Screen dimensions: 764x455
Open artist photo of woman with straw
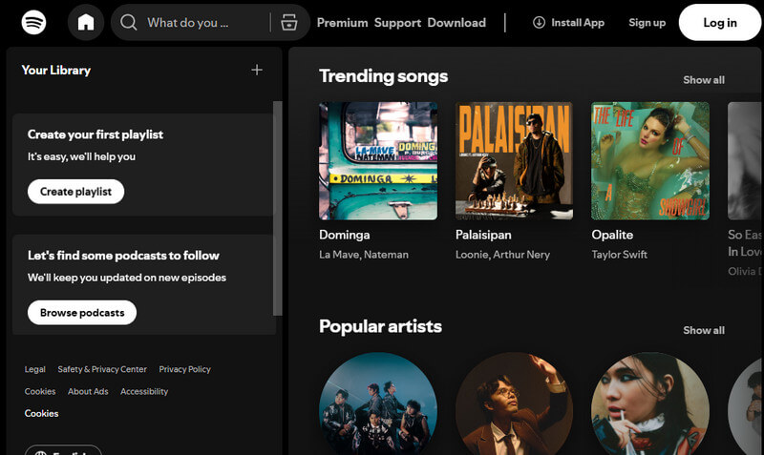pyautogui.click(x=650, y=403)
